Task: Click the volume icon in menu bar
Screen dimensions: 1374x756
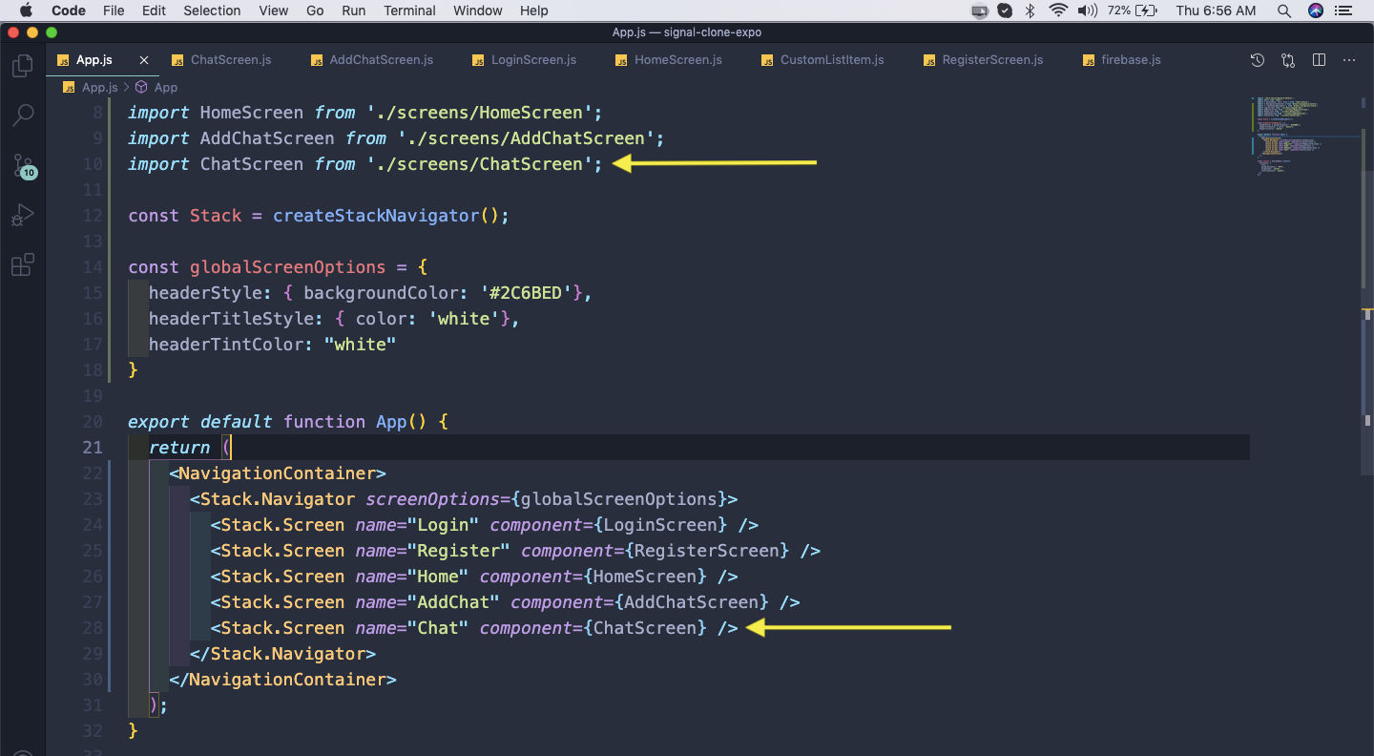Action: pos(1087,10)
